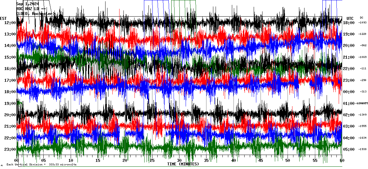Click the Each Vertical Division scale note
The image size is (368, 169).
point(41,164)
